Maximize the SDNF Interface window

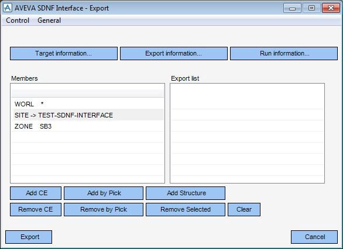pyautogui.click(x=311, y=8)
